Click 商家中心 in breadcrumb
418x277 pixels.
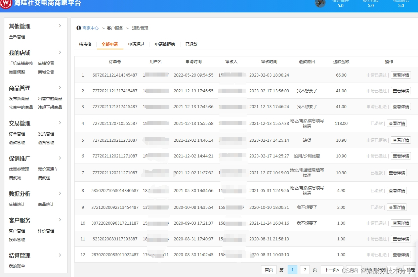pyautogui.click(x=91, y=28)
